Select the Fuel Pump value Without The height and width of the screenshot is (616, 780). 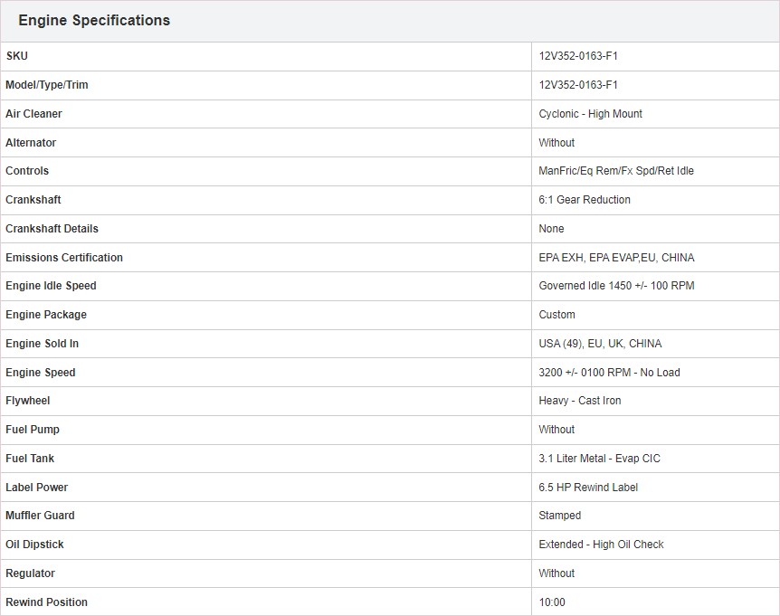[556, 430]
